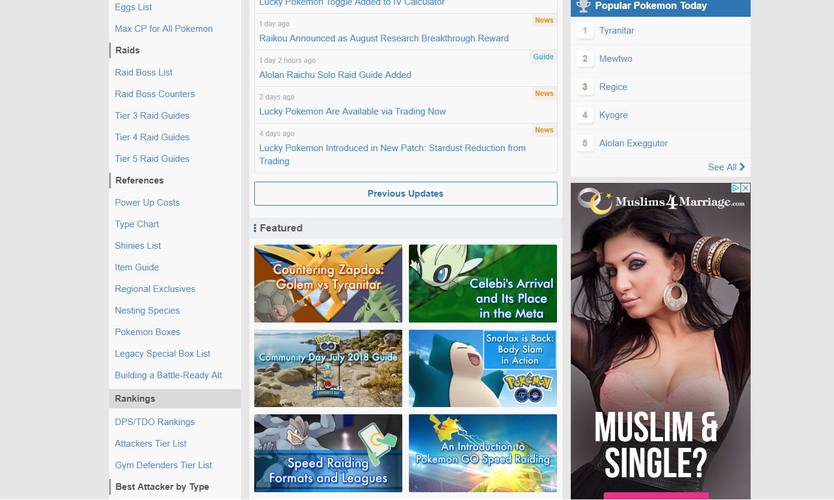
Task: Close the Muslims4Marriage advertisement
Action: (745, 188)
